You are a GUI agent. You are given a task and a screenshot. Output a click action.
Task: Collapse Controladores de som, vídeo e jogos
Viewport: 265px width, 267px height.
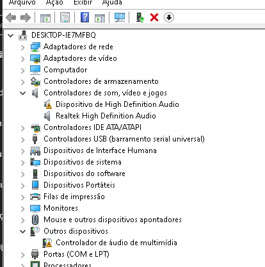pos(22,93)
